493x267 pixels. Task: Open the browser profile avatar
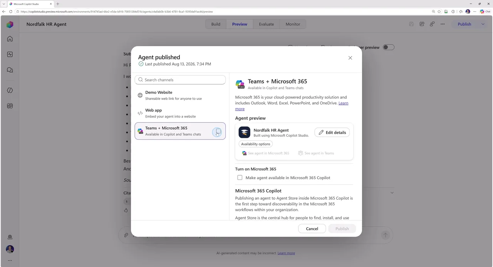[468, 12]
